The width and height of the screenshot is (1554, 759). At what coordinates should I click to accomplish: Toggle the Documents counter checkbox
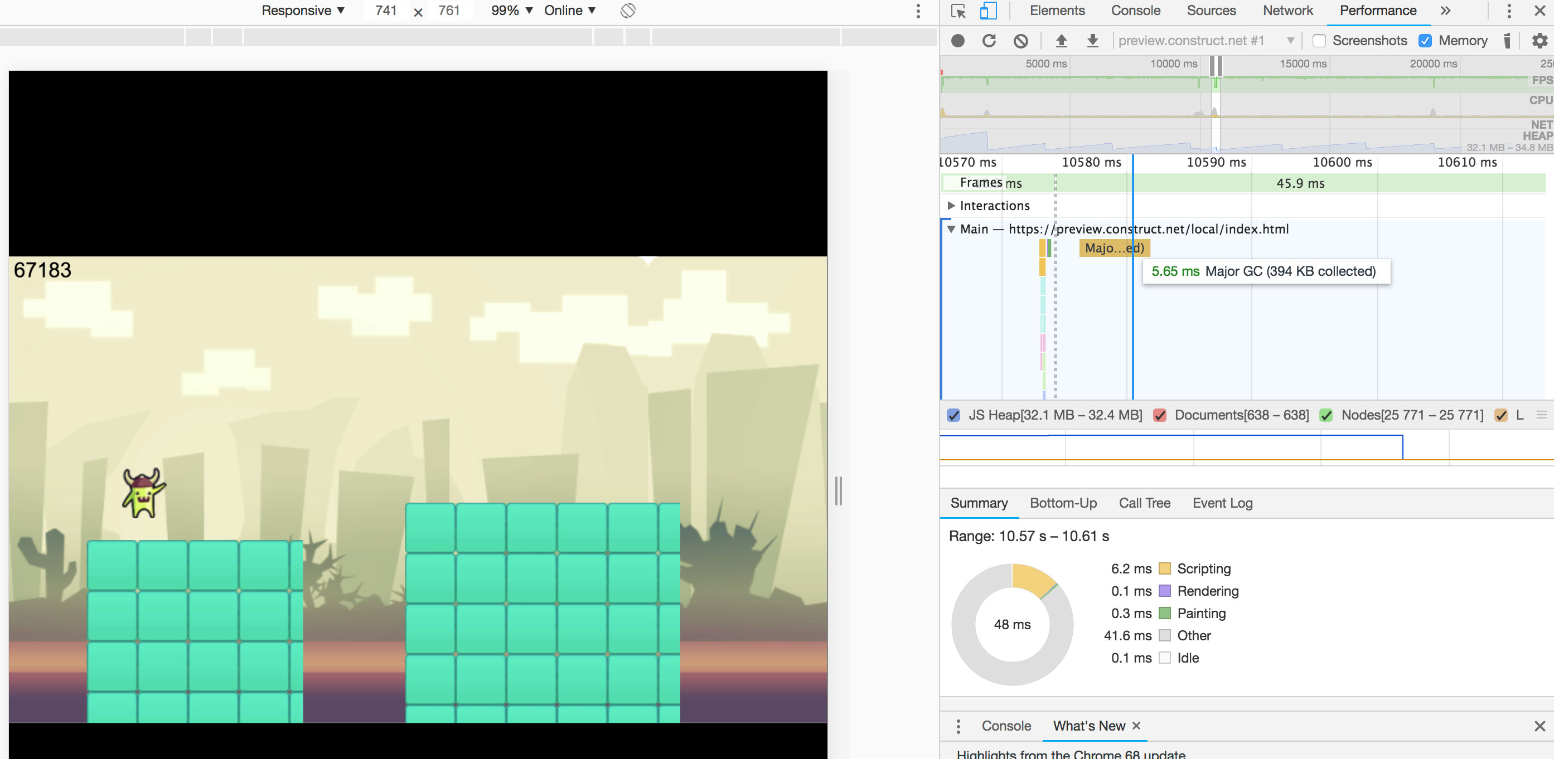coord(1159,415)
